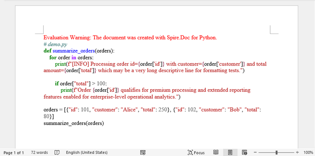Open word count from 72 words

(x=39, y=153)
